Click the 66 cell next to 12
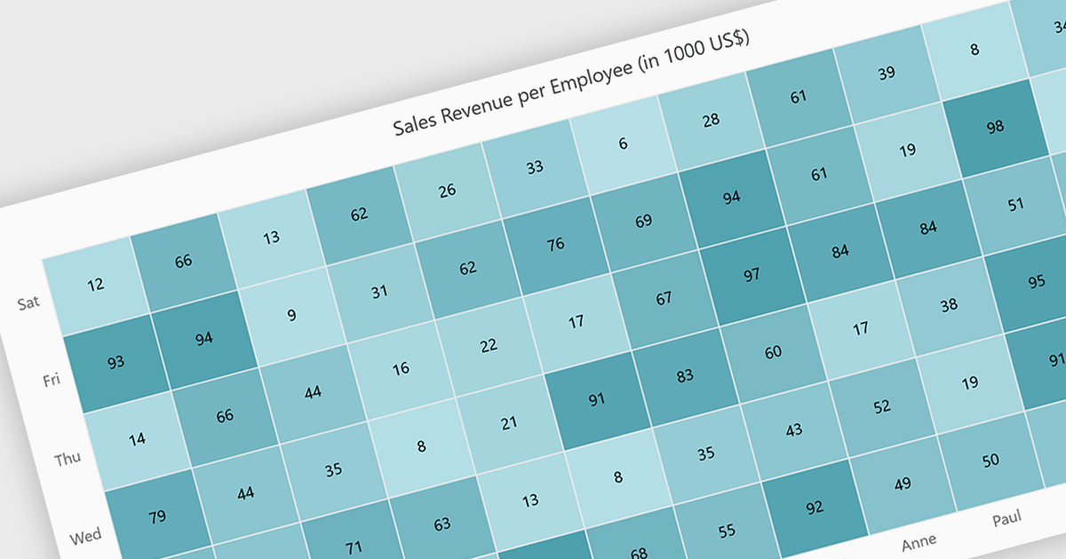The width and height of the screenshot is (1066, 559). point(183,261)
